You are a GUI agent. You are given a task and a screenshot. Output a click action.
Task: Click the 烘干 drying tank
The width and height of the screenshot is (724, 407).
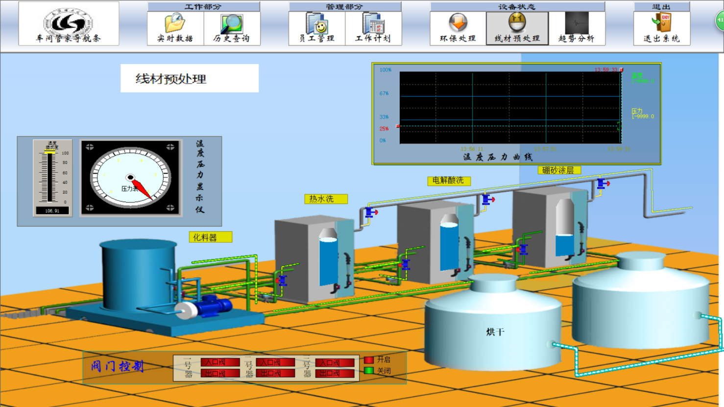point(493,323)
